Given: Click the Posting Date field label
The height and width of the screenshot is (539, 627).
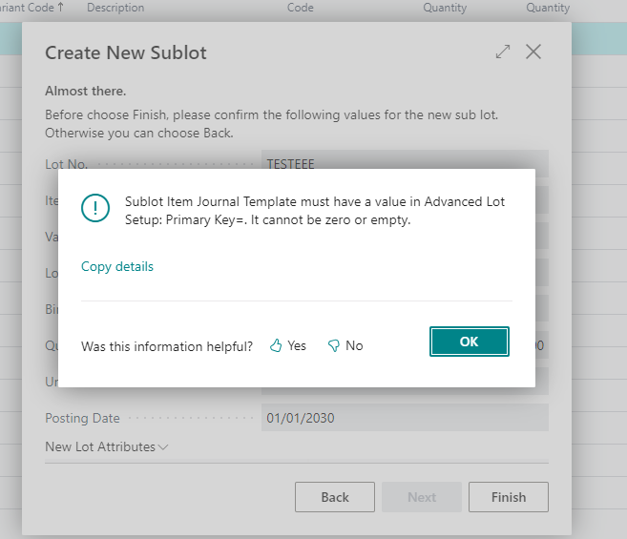Looking at the screenshot, I should pyautogui.click(x=83, y=418).
